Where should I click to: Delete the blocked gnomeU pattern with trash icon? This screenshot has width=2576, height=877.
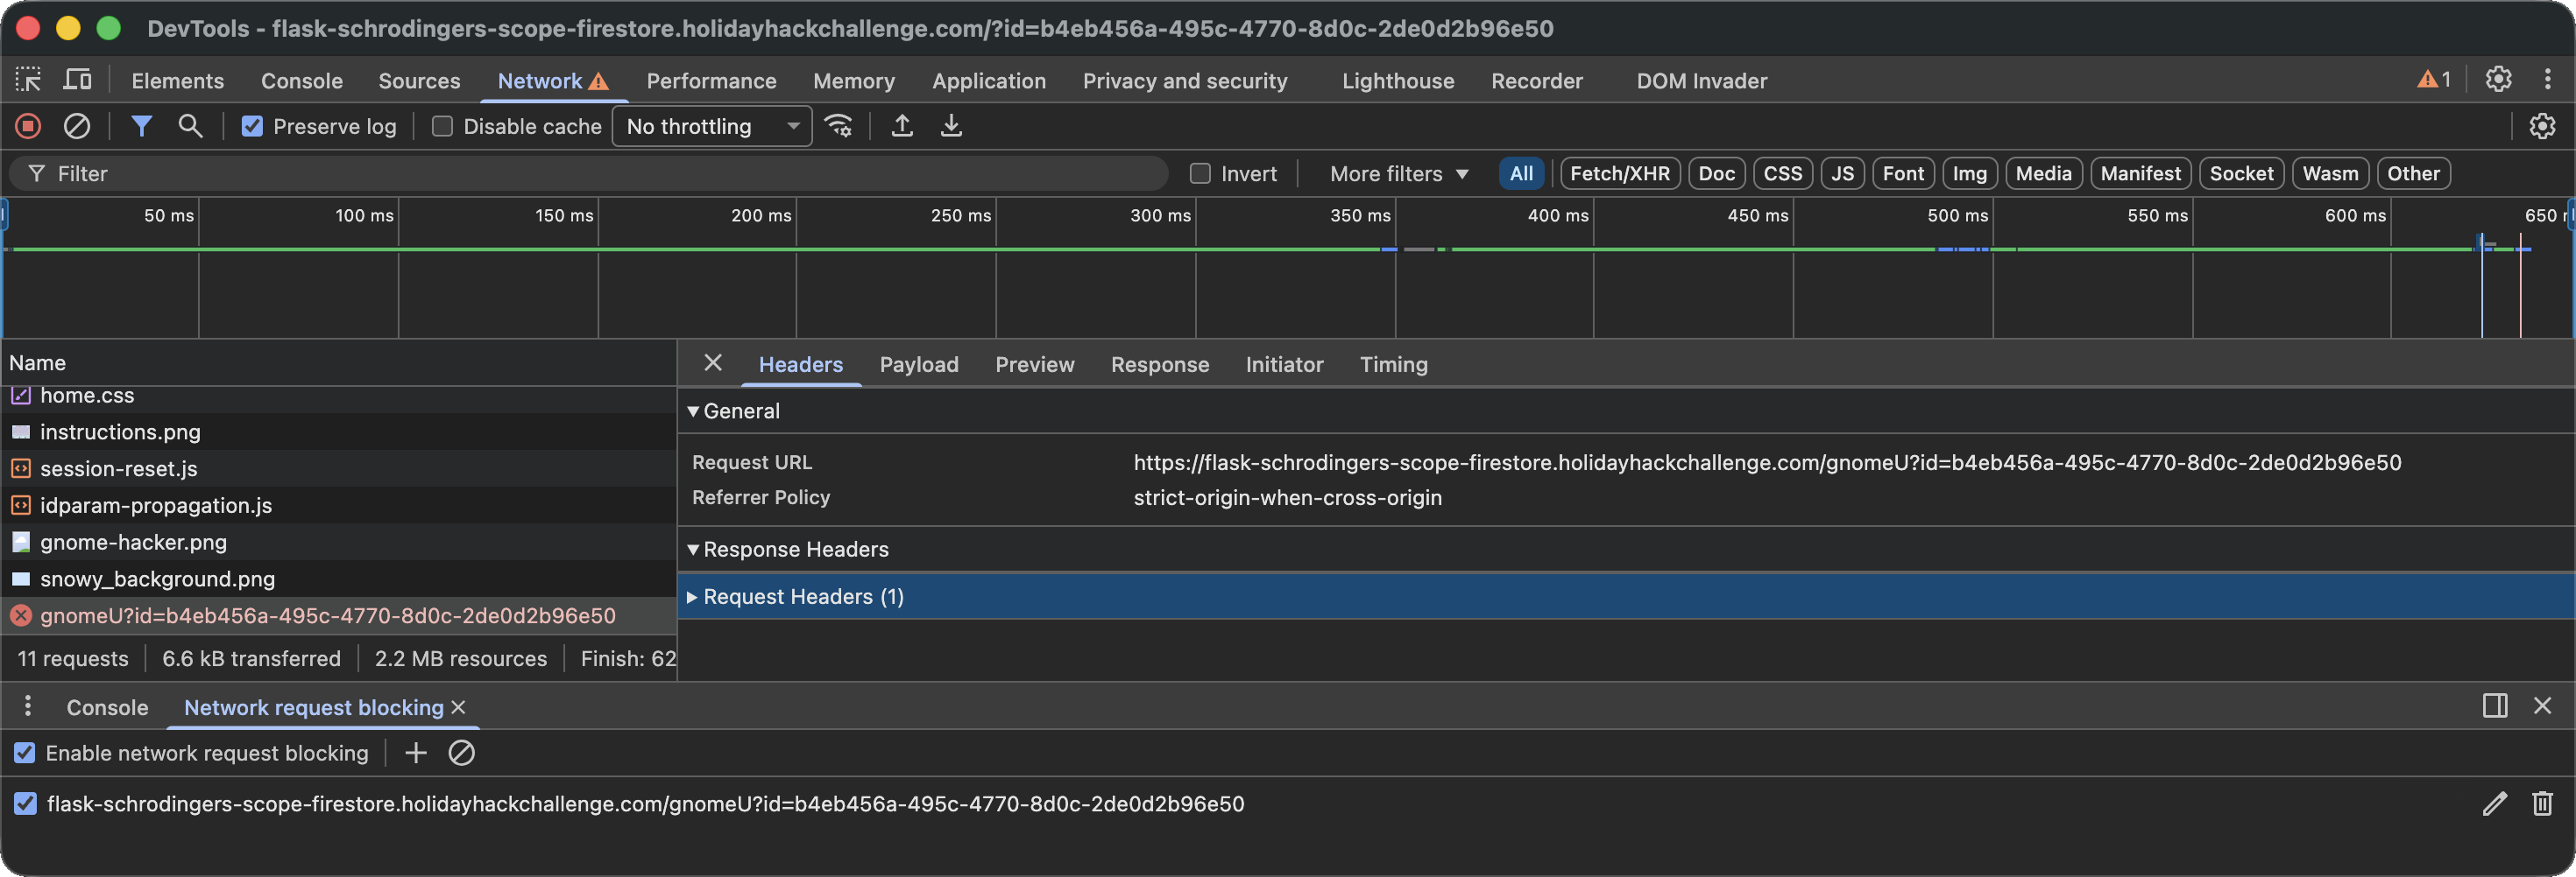2541,803
